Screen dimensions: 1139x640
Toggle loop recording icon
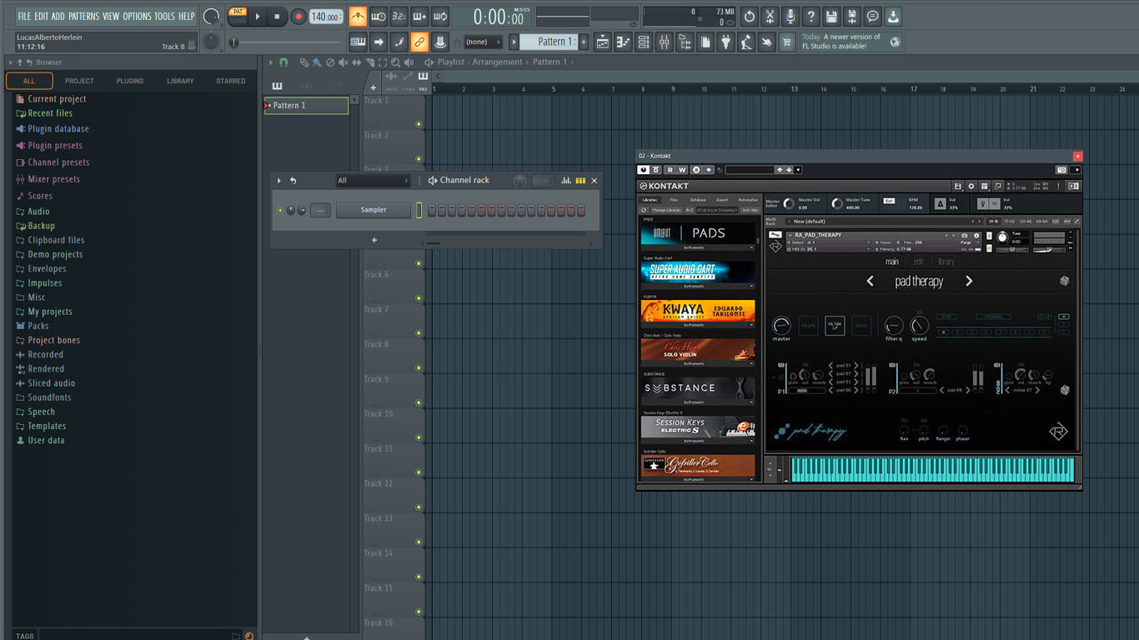pyautogui.click(x=440, y=17)
